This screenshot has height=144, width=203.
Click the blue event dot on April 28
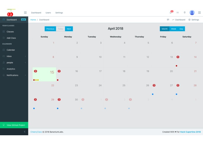click(176, 94)
